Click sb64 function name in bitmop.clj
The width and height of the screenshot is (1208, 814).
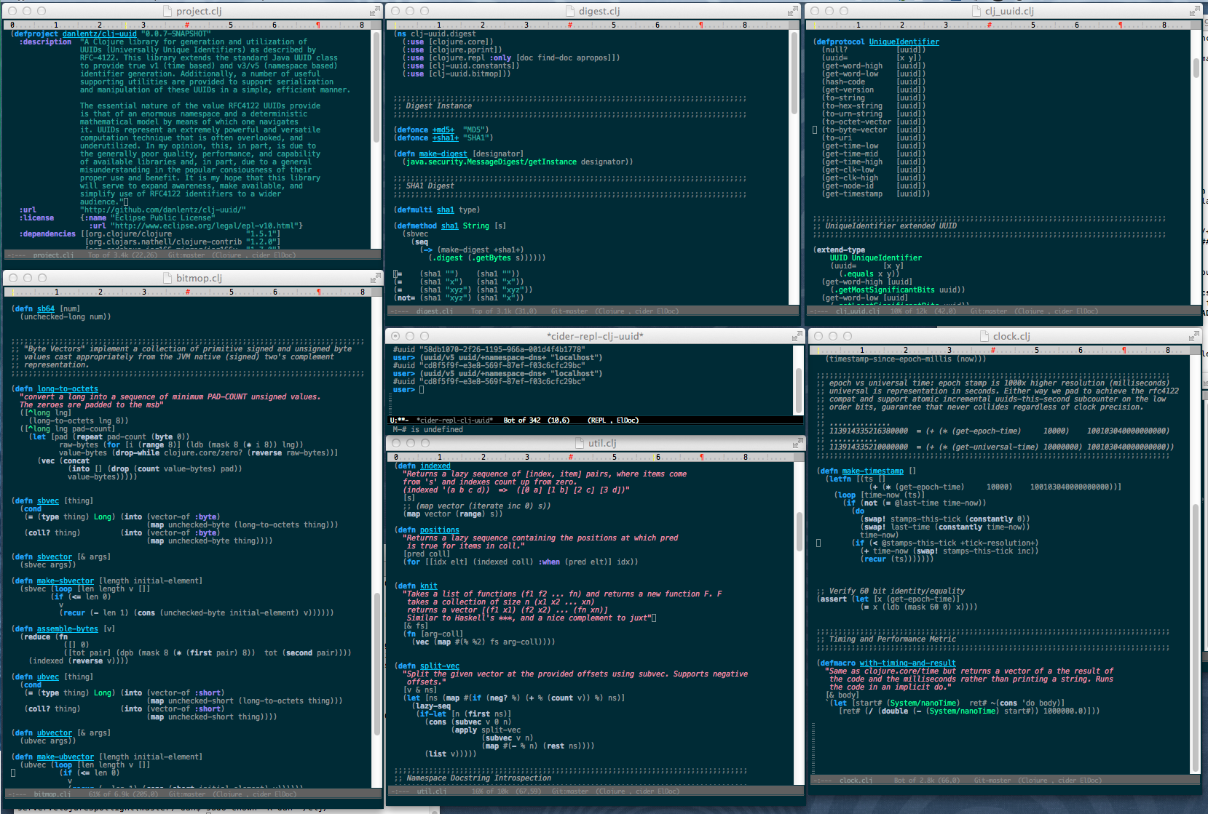[46, 309]
